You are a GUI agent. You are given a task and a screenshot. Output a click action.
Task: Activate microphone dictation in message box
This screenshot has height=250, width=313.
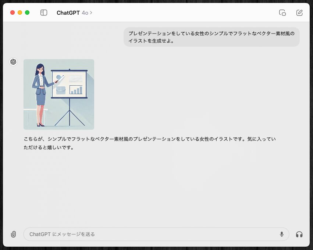[282, 234]
